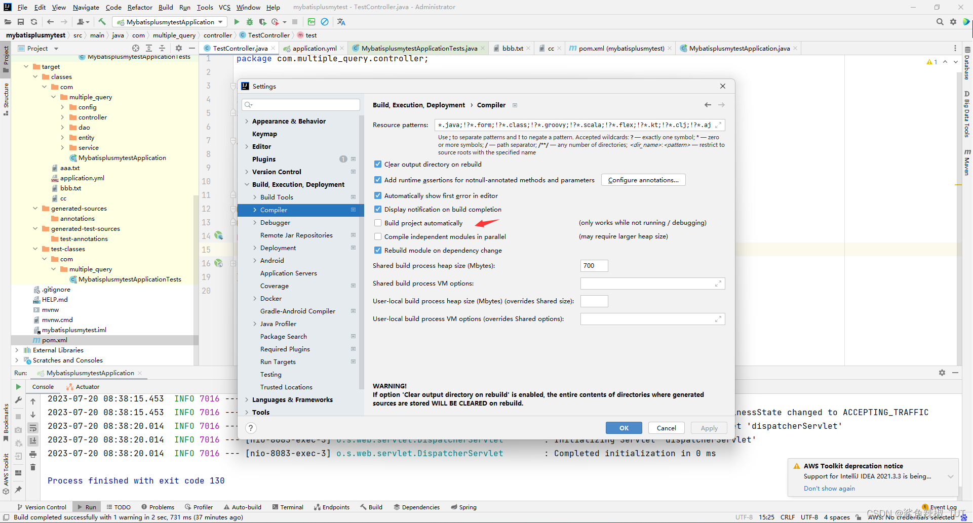Click the Settings dialog back arrow
This screenshot has width=973, height=523.
coord(708,105)
